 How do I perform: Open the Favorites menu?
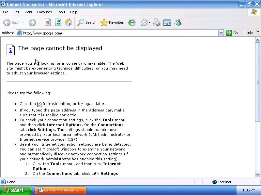(44, 12)
